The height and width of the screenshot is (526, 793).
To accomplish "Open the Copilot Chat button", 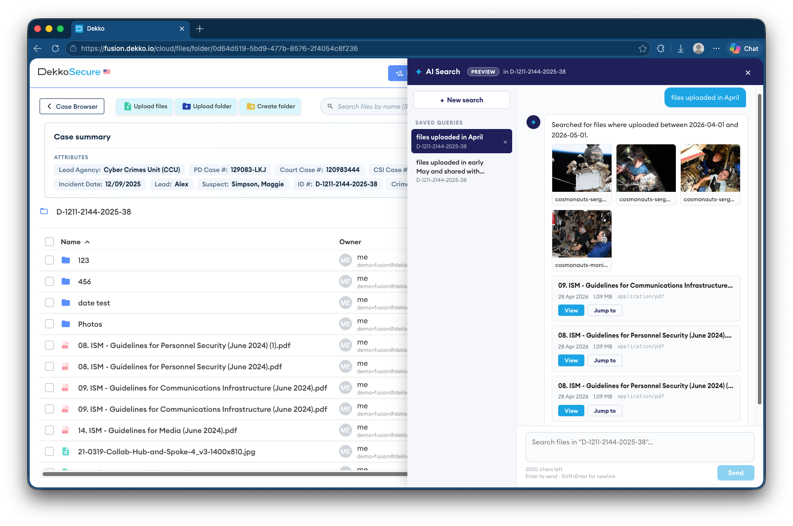I will [x=744, y=48].
